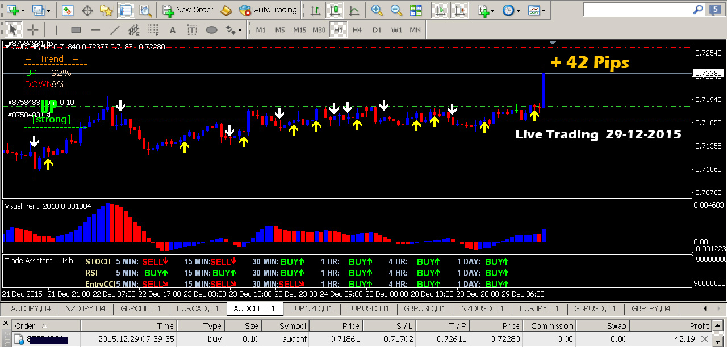Toggle AutoTrading on or off

coord(268,10)
